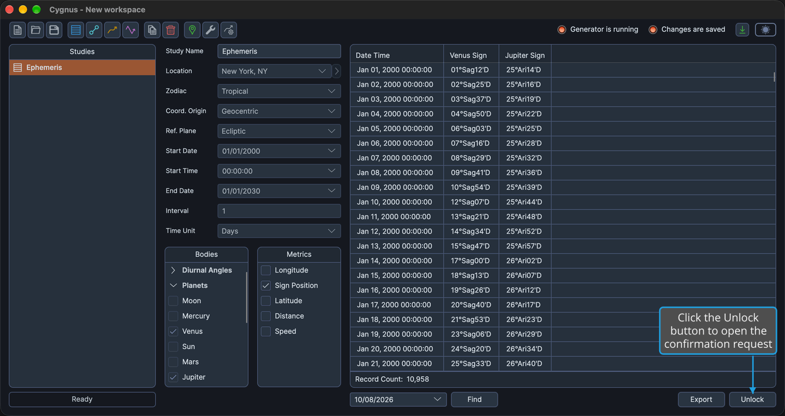
Task: Click the Jupiter Sign column header
Action: click(525, 55)
